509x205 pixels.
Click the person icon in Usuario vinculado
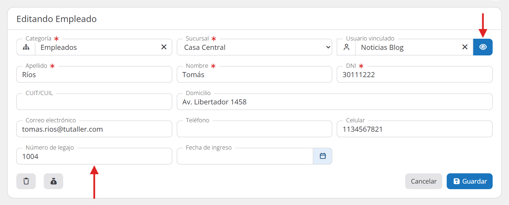(346, 47)
